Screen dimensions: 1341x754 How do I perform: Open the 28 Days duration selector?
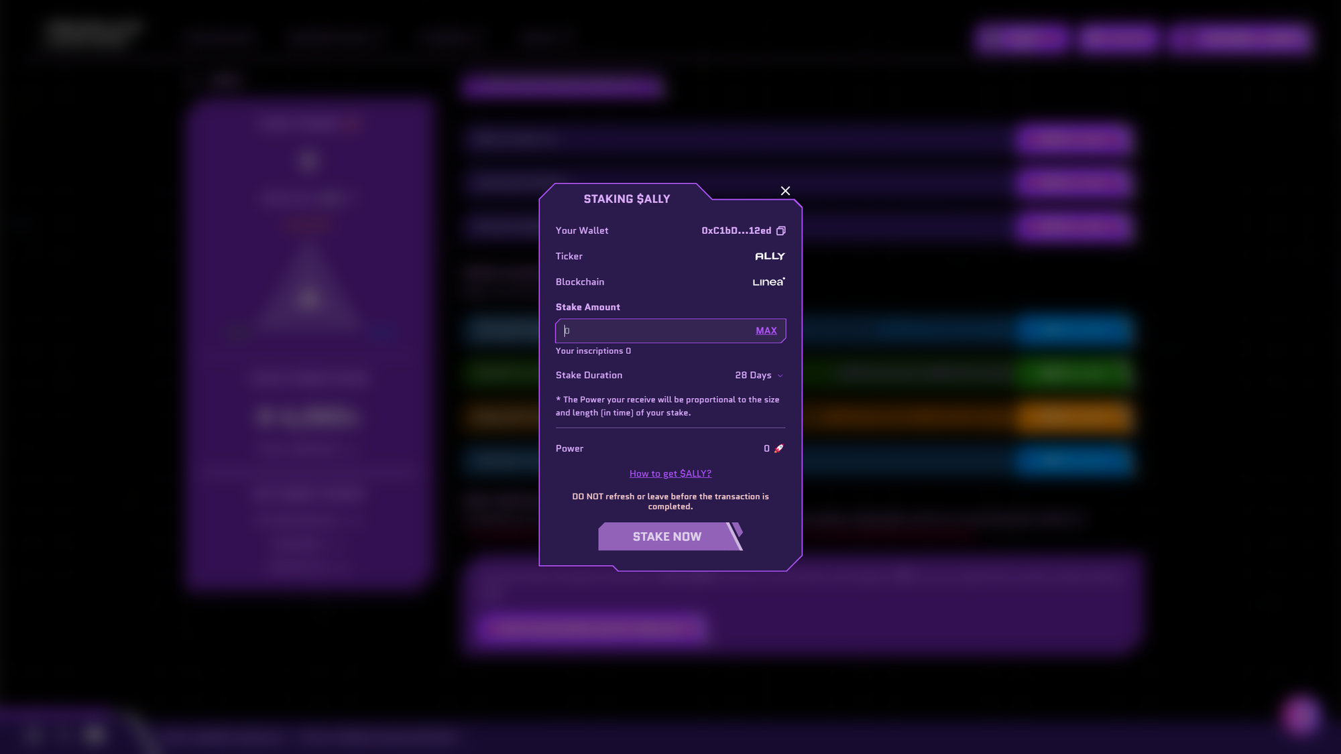tap(753, 375)
